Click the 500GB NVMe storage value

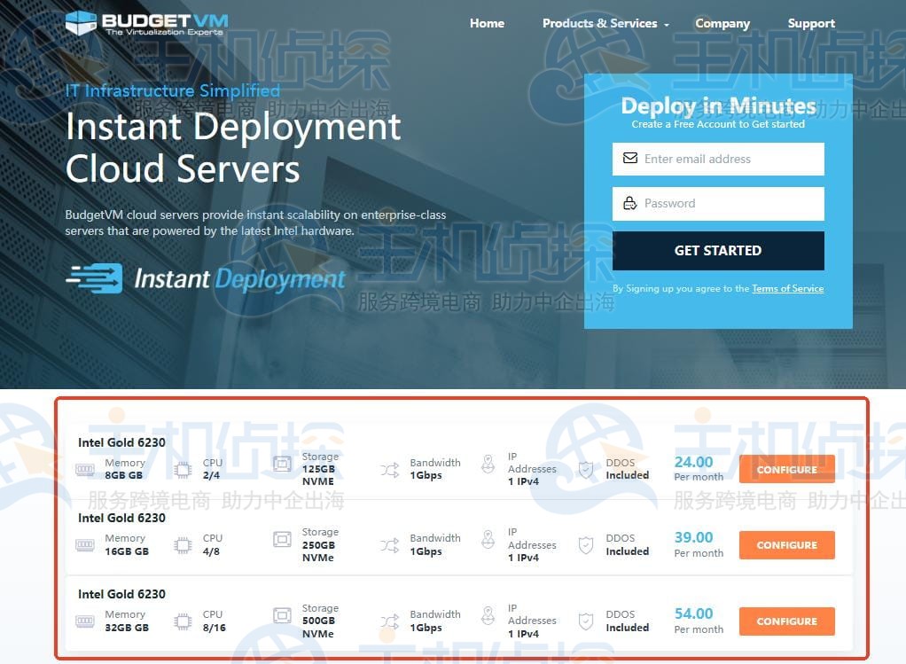point(318,627)
